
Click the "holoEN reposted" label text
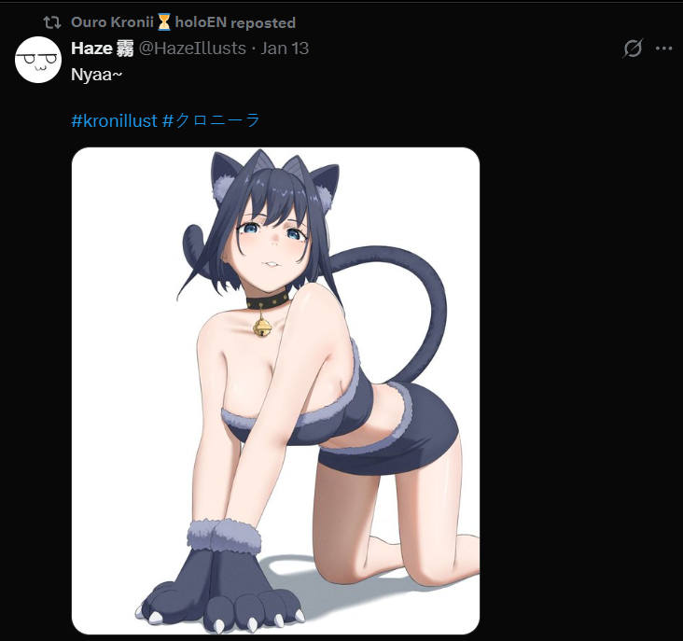(235, 22)
